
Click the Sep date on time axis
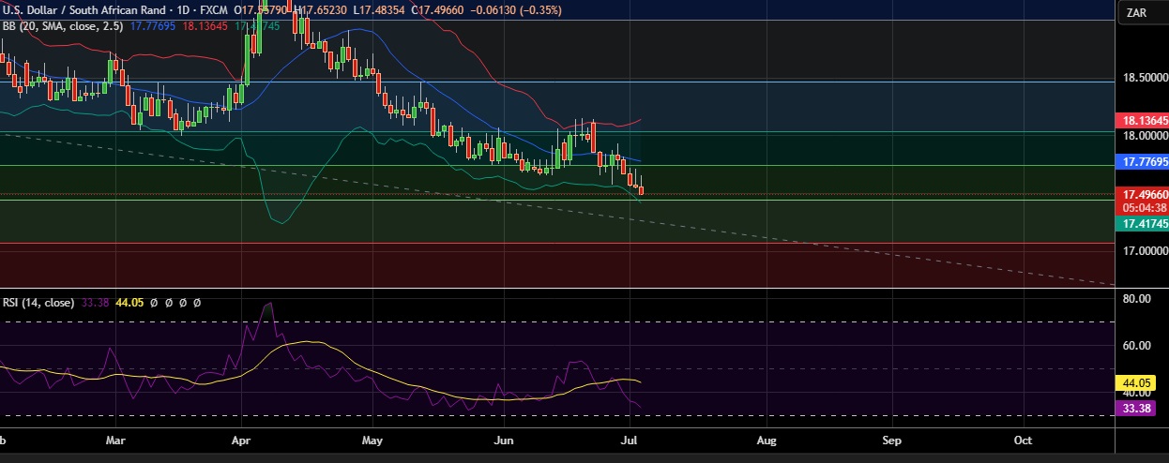(891, 439)
